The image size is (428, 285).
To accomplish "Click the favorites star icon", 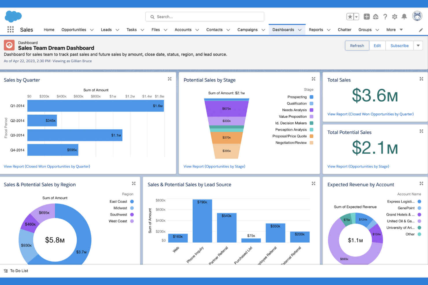I will (350, 17).
